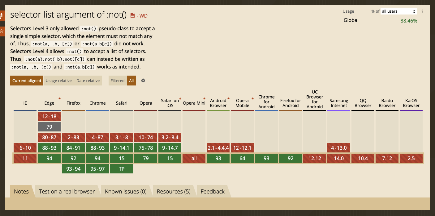This screenshot has width=435, height=216.
Task: Open Test on a real browser tab
Action: (67, 191)
